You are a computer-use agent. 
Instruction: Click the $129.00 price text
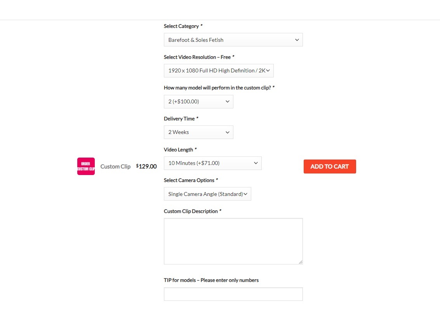(x=146, y=166)
